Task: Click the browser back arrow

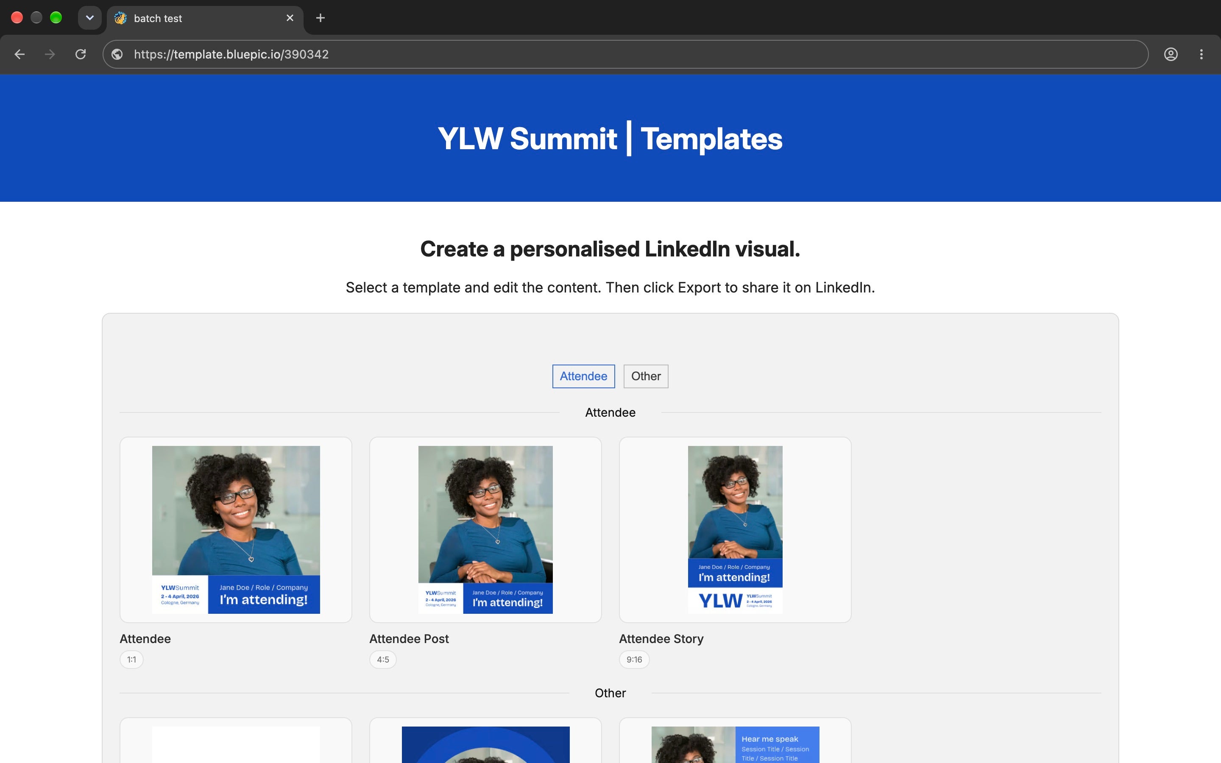Action: click(20, 54)
